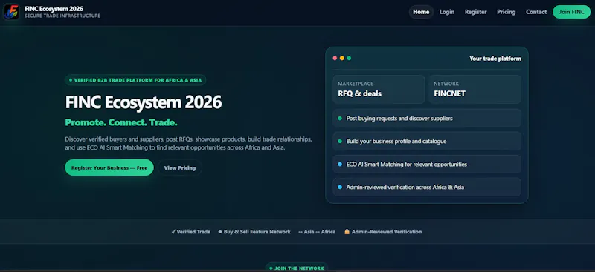Image resolution: width=595 pixels, height=272 pixels.
Task: Click the 'Your trade platform' card title
Action: [495, 59]
